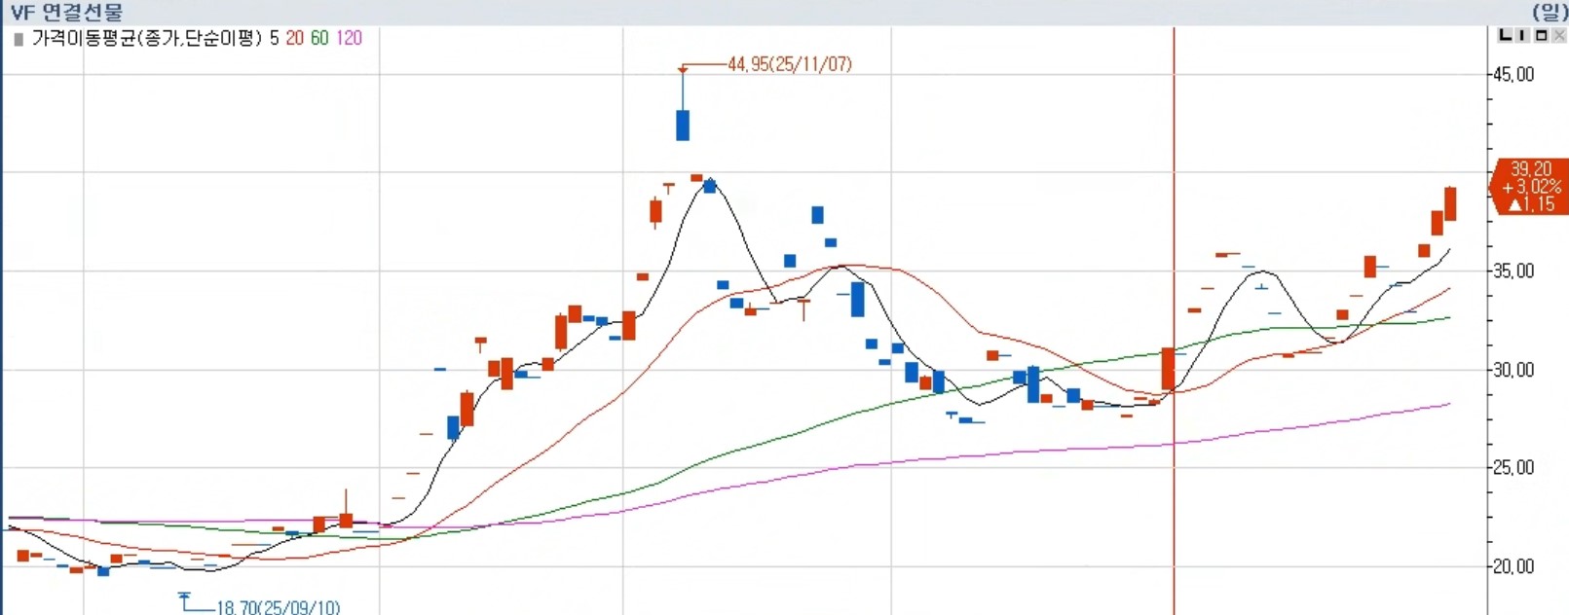Open the 가격이동평균(종가,단순이평) indicator label
Screen dimensions: 1569x615
(x=147, y=38)
